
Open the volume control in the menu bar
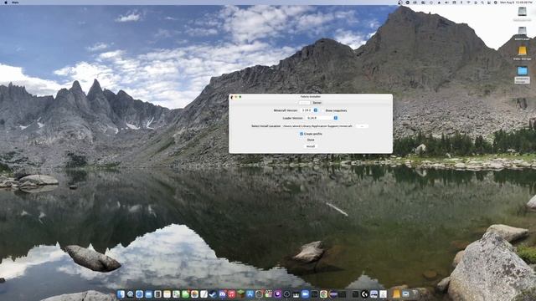tap(446, 3)
